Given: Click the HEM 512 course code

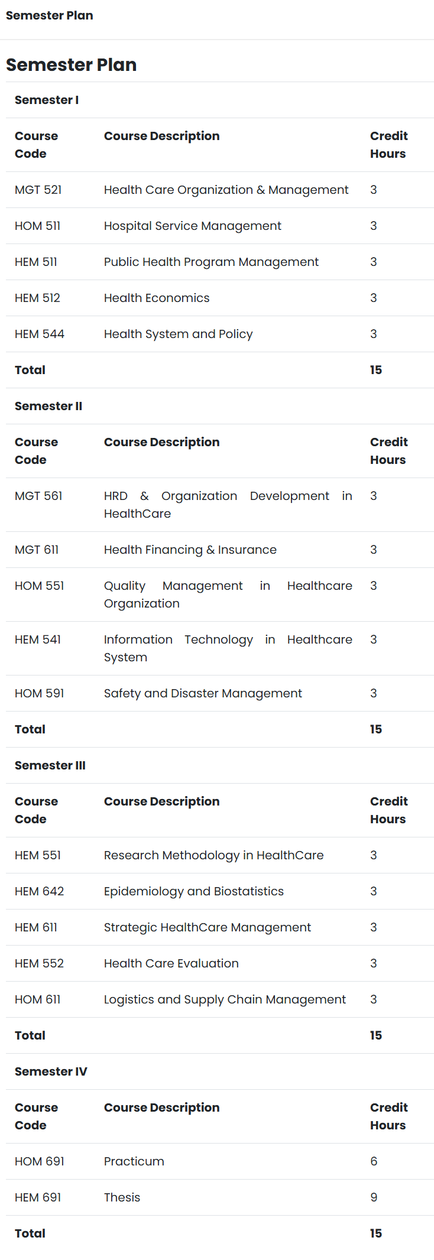Looking at the screenshot, I should (x=38, y=298).
